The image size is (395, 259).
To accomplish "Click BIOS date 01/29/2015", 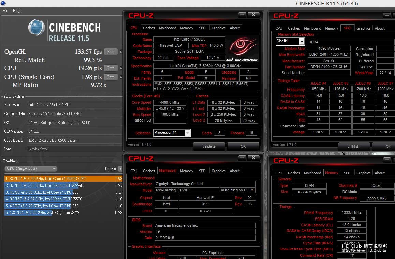I will tap(205, 238).
